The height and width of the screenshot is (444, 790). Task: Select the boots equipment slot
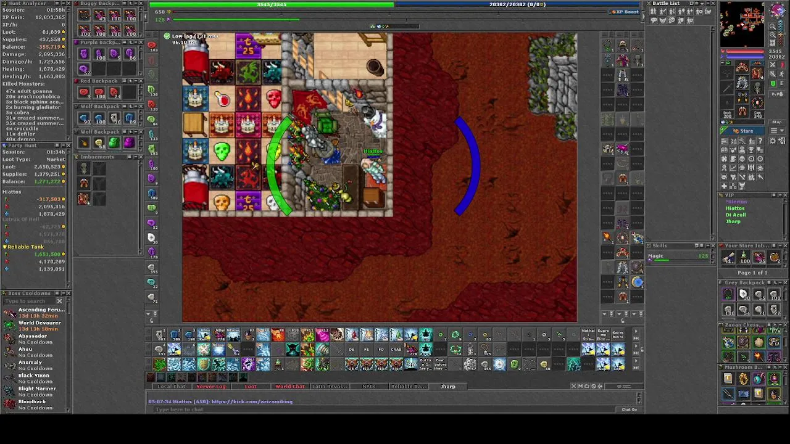pos(742,112)
